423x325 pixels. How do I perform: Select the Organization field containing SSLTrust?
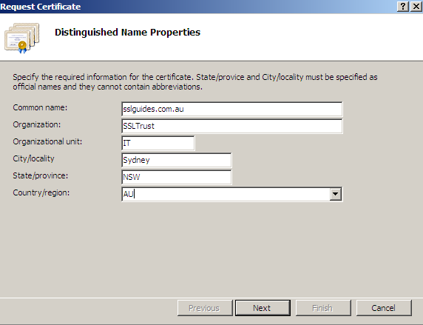(231, 126)
